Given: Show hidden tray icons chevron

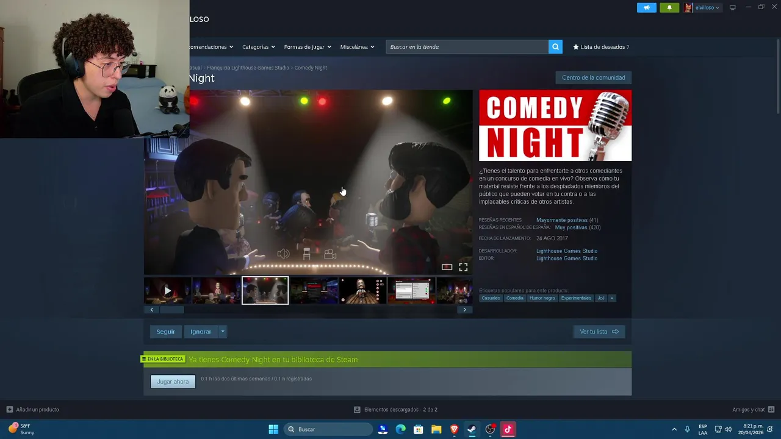Looking at the screenshot, I should click(x=674, y=429).
